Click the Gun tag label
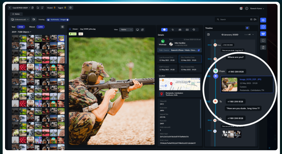The image size is (282, 154). tap(81, 34)
